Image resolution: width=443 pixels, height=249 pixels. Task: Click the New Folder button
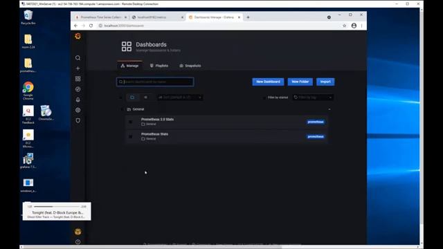(x=300, y=82)
